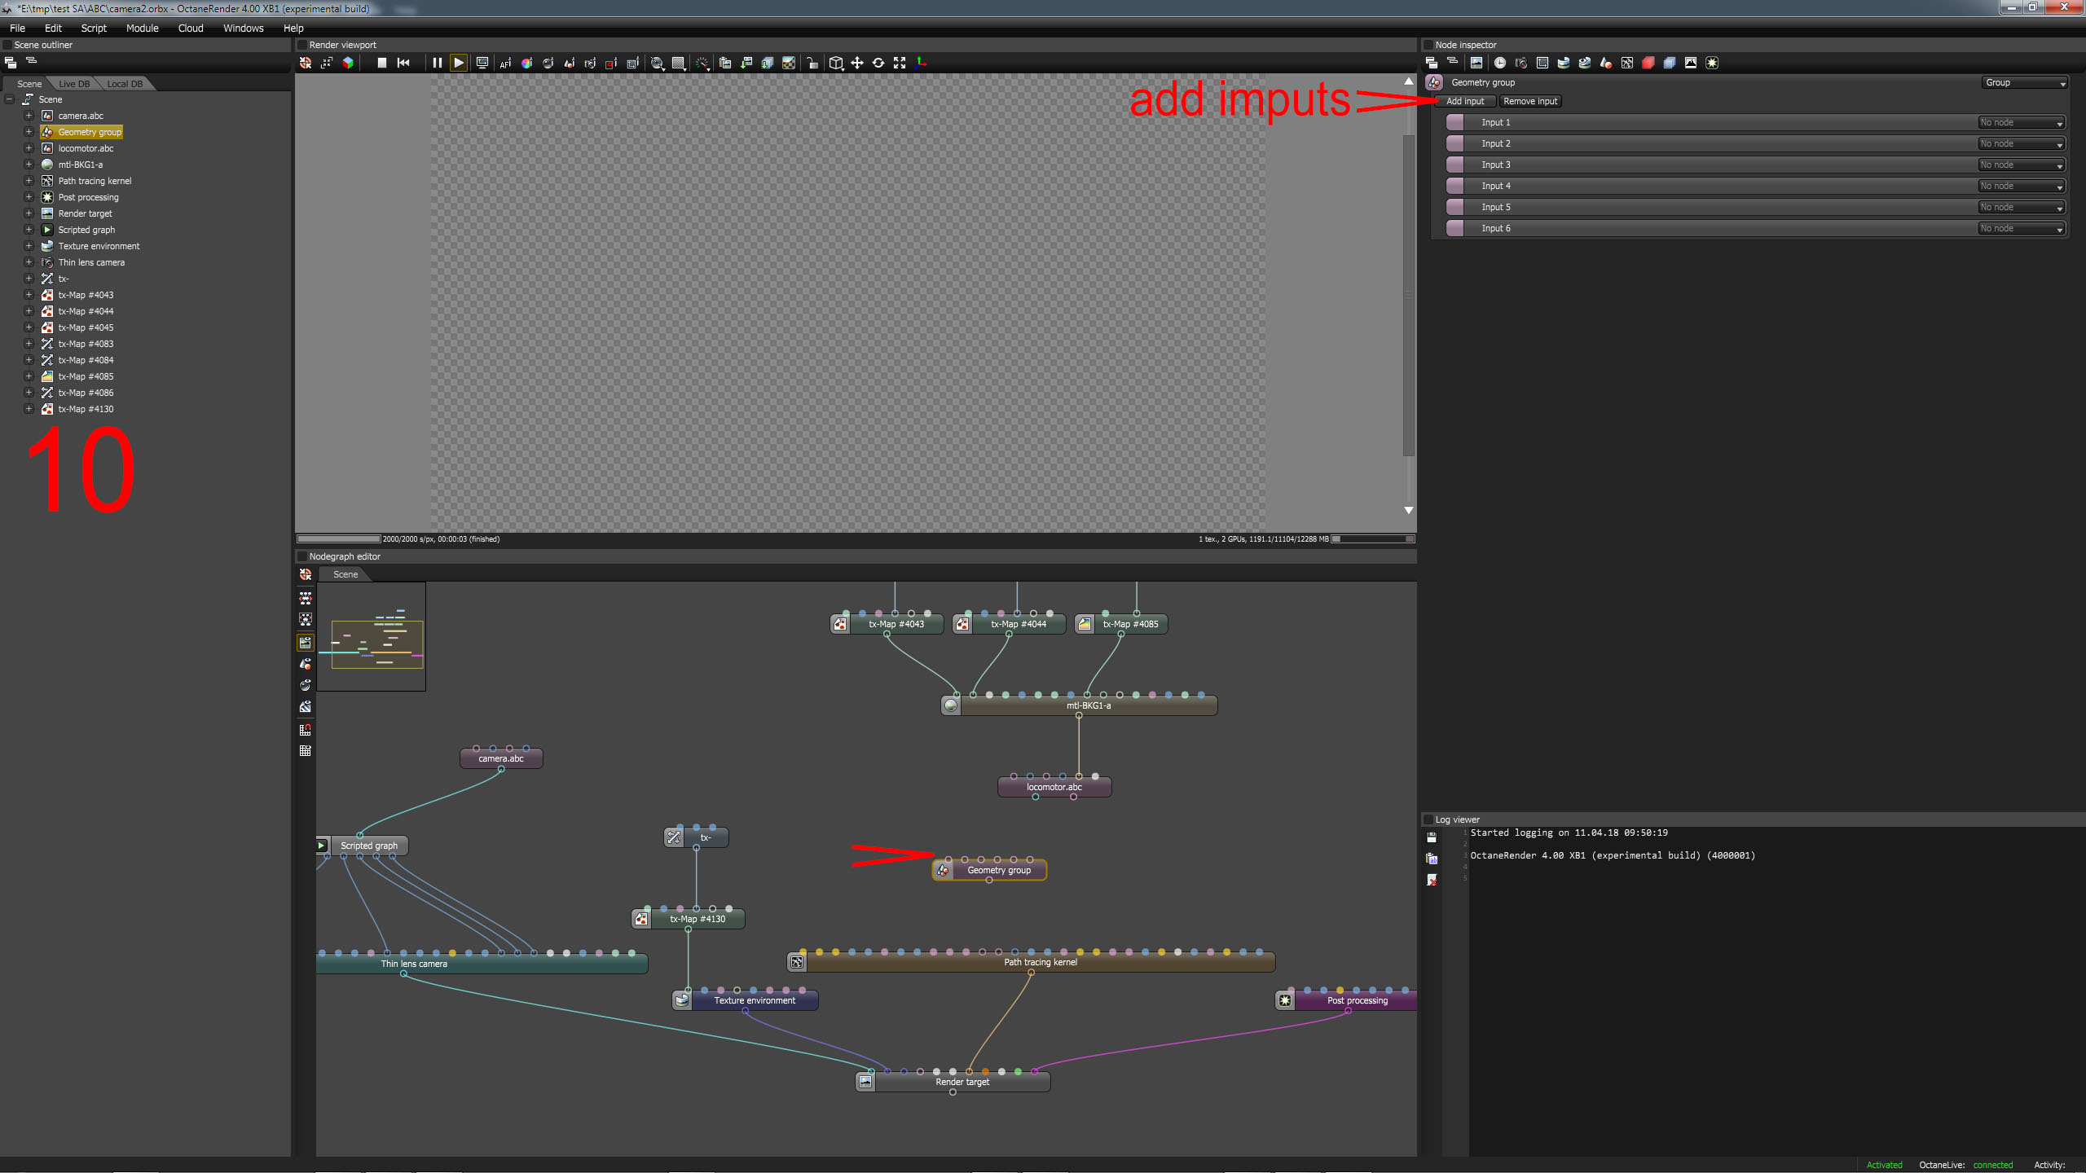Viewport: 2086px width, 1173px height.
Task: Click the stop render square icon
Action: [x=381, y=63]
